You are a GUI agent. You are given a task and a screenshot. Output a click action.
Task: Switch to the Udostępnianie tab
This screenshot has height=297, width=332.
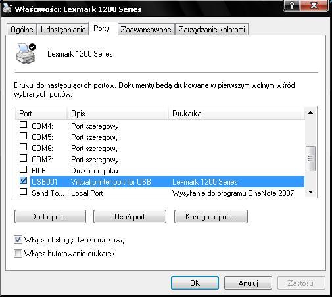(x=63, y=30)
